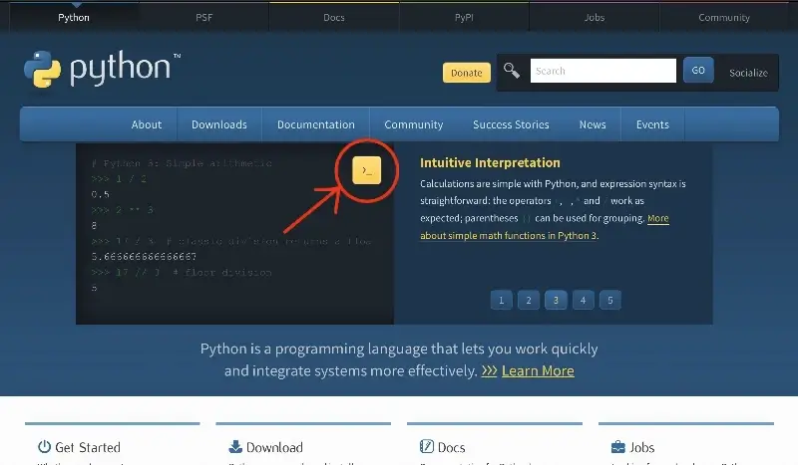Screen dimensions: 798x465
Task: Click the Python logo
Action: pos(102,69)
